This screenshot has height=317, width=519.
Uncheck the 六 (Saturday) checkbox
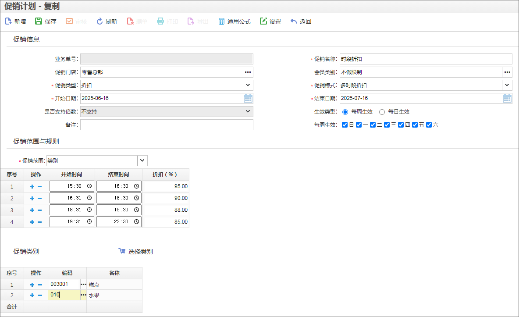tap(429, 125)
